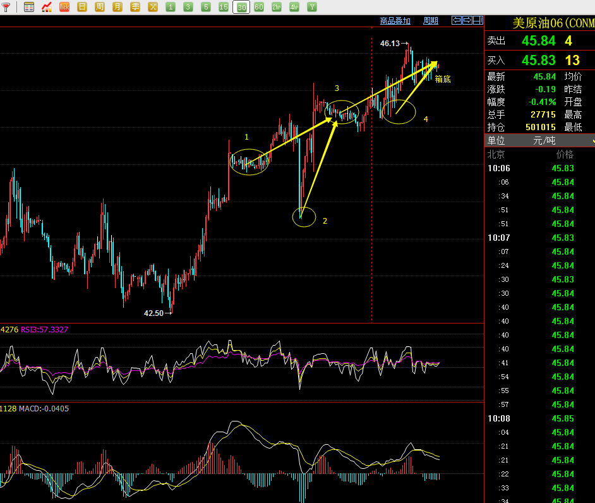Click the 4hr period tab
595x503 pixels.
pyautogui.click(x=294, y=7)
